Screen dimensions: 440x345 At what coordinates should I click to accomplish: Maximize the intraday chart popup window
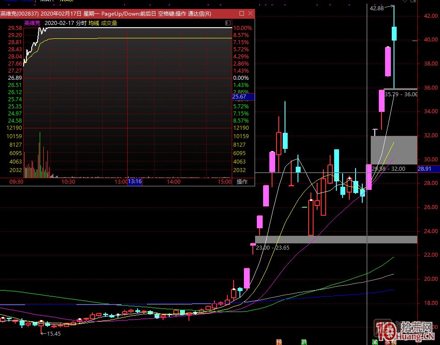242,14
